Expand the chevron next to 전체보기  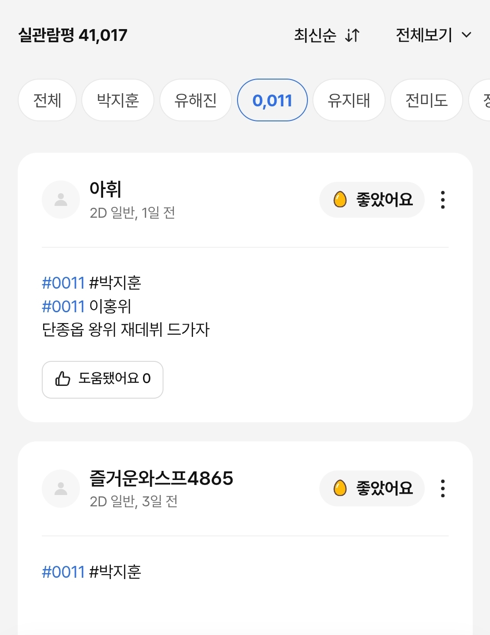(x=466, y=35)
